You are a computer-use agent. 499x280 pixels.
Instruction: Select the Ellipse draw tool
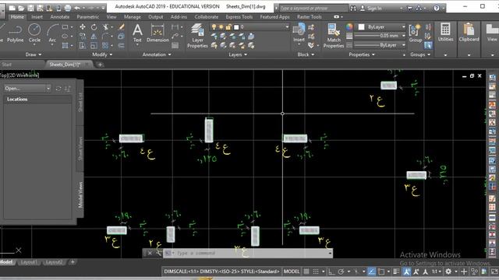tap(65, 37)
